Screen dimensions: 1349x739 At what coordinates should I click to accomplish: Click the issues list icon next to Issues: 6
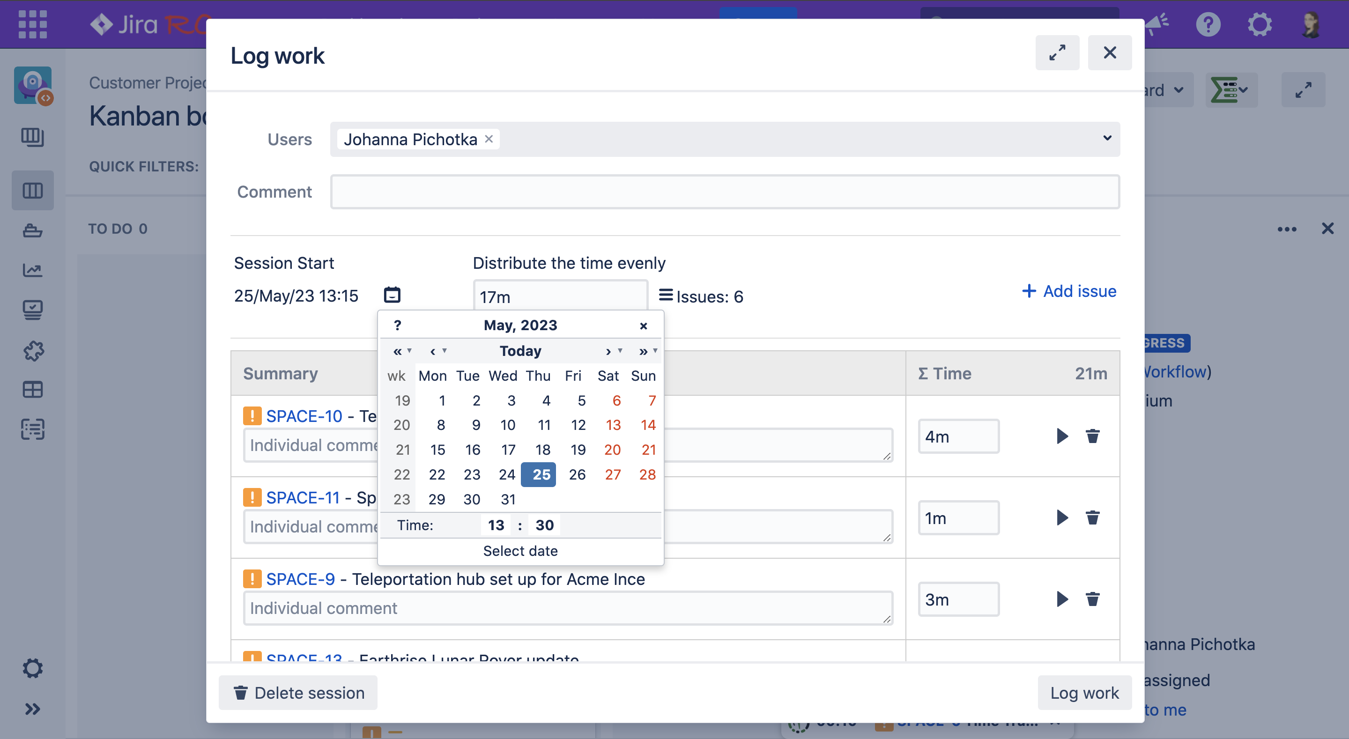[665, 296]
